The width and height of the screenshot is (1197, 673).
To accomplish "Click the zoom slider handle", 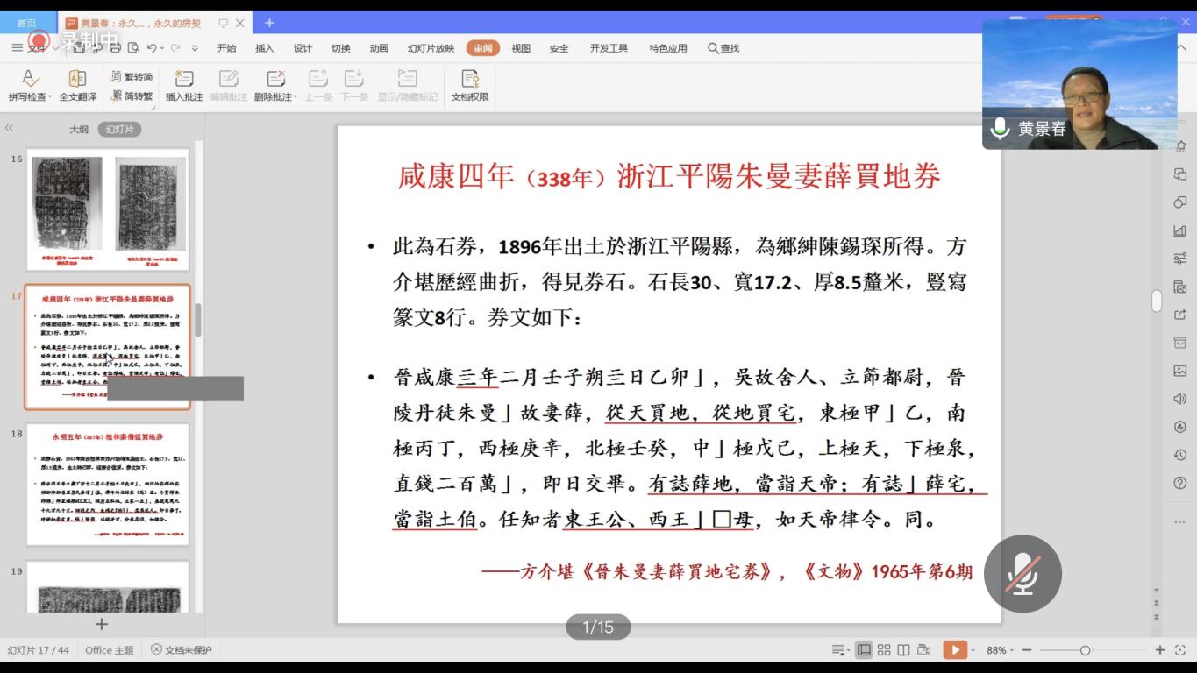I will pos(1085,650).
